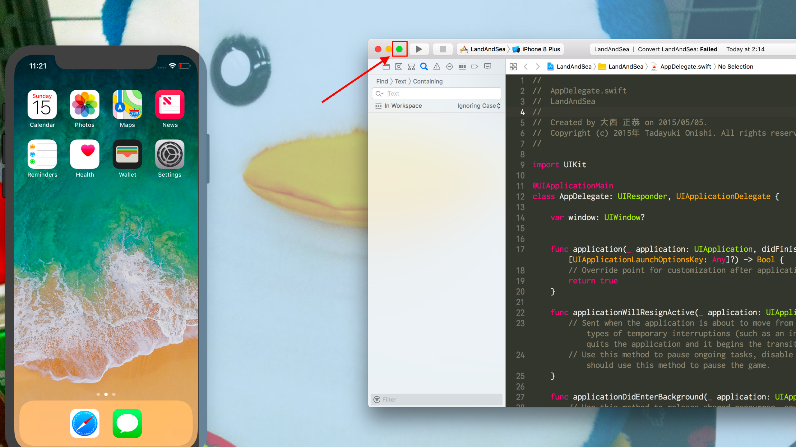Viewport: 796px width, 447px height.
Task: Set the In Workspace search scope
Action: [x=399, y=106]
